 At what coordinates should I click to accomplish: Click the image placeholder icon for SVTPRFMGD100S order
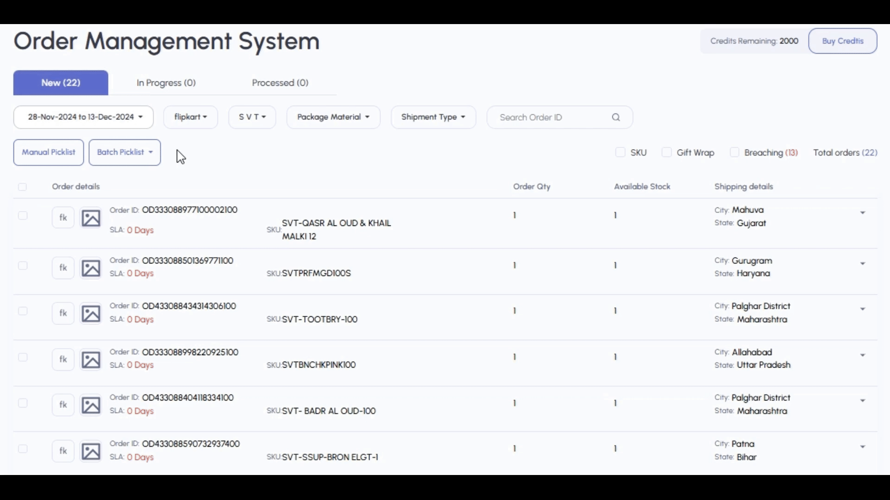(x=91, y=268)
